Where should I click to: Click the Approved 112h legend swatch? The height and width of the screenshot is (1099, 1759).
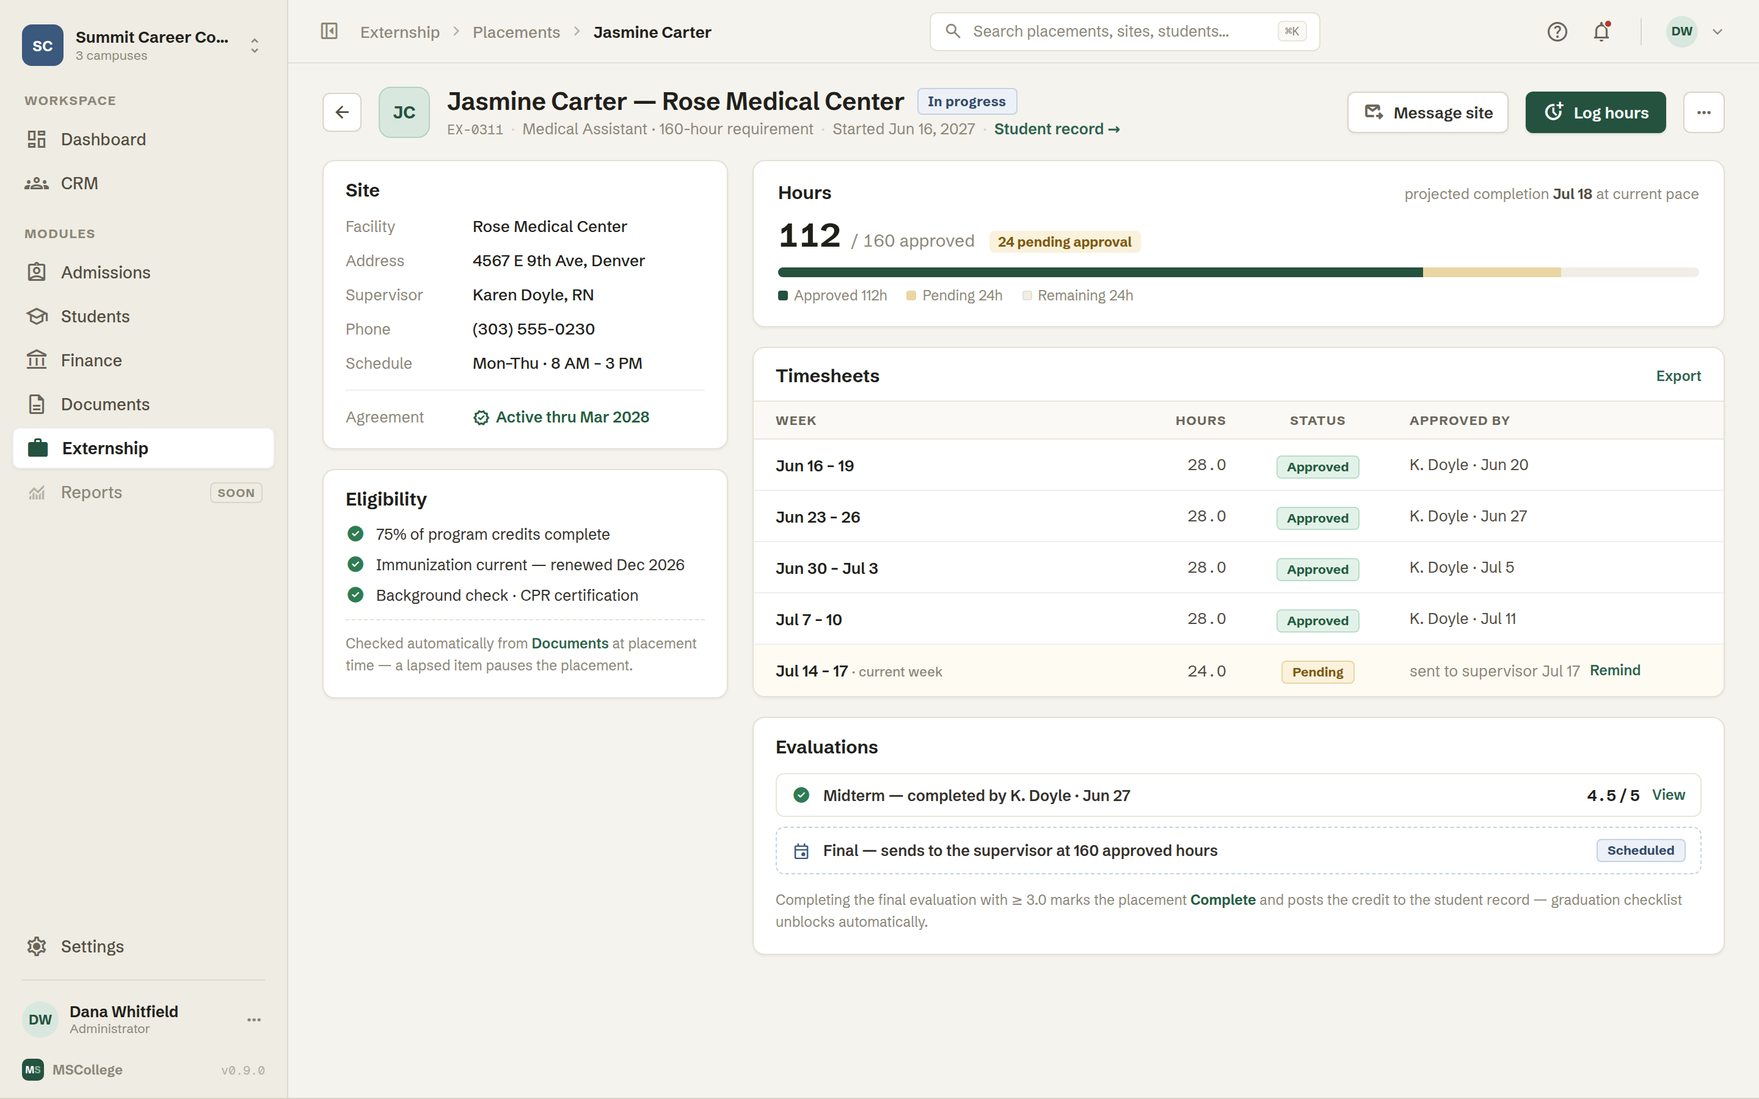click(x=783, y=295)
